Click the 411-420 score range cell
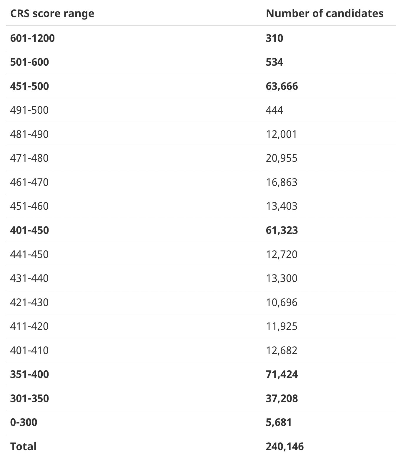This screenshot has width=396, height=456. [x=29, y=326]
